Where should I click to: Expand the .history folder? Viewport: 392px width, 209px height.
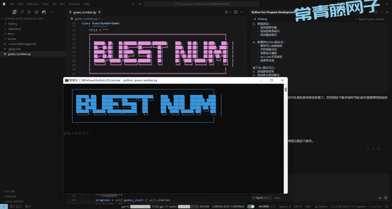point(12,24)
